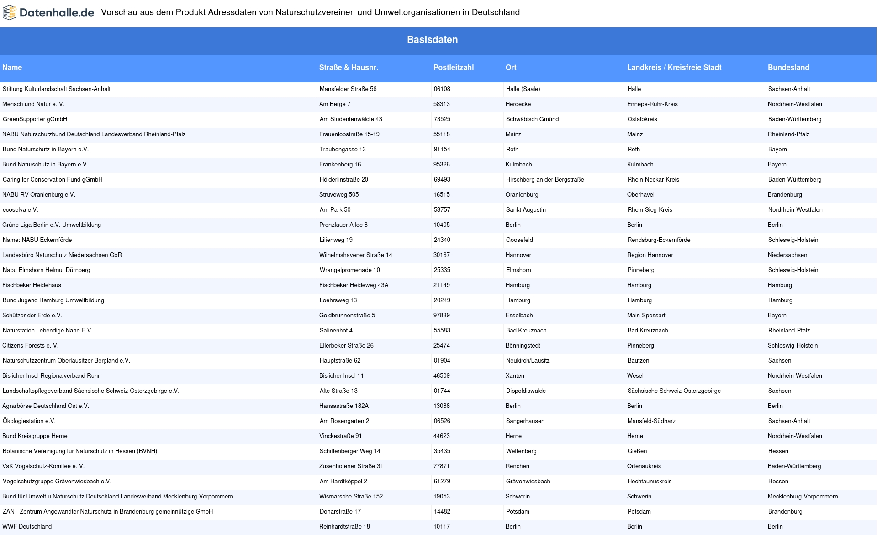This screenshot has width=877, height=535.
Task: Click street cell Frankenberg 16
Action: pos(340,165)
